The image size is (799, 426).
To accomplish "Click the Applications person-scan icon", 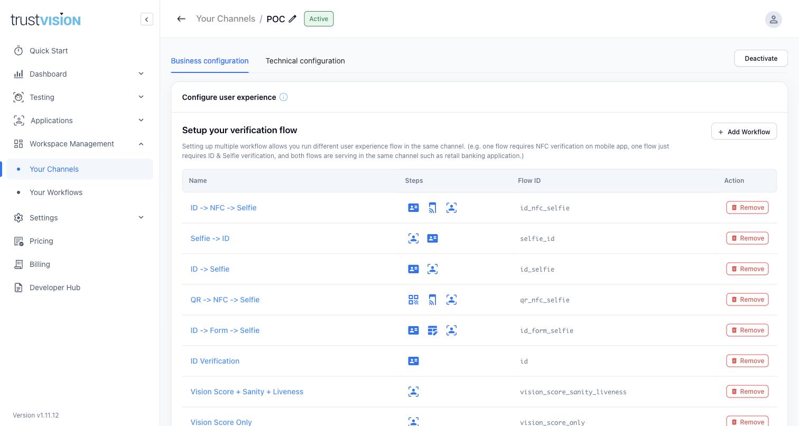I will (18, 121).
